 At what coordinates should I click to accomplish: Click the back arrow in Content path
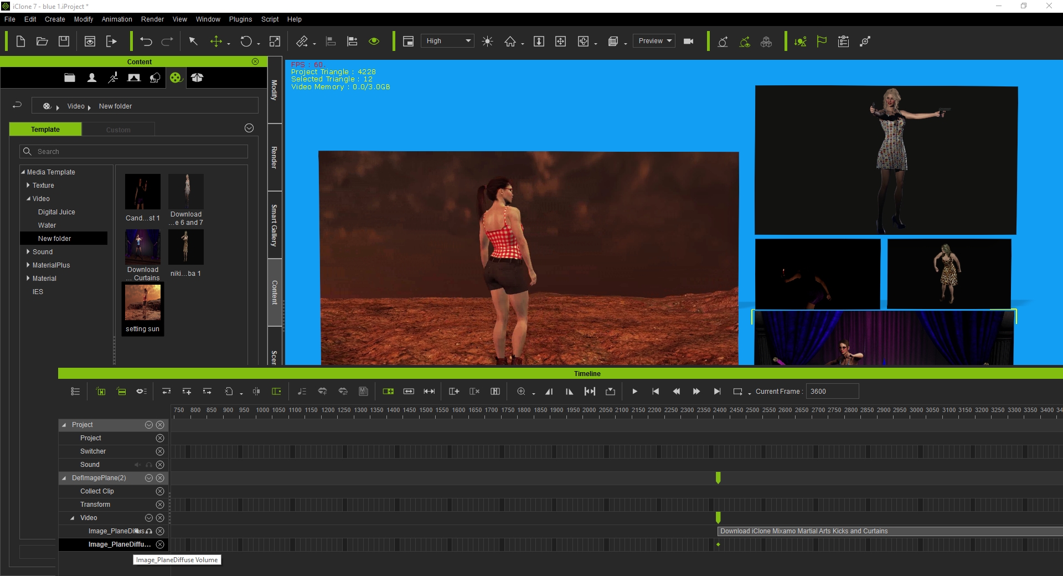17,105
